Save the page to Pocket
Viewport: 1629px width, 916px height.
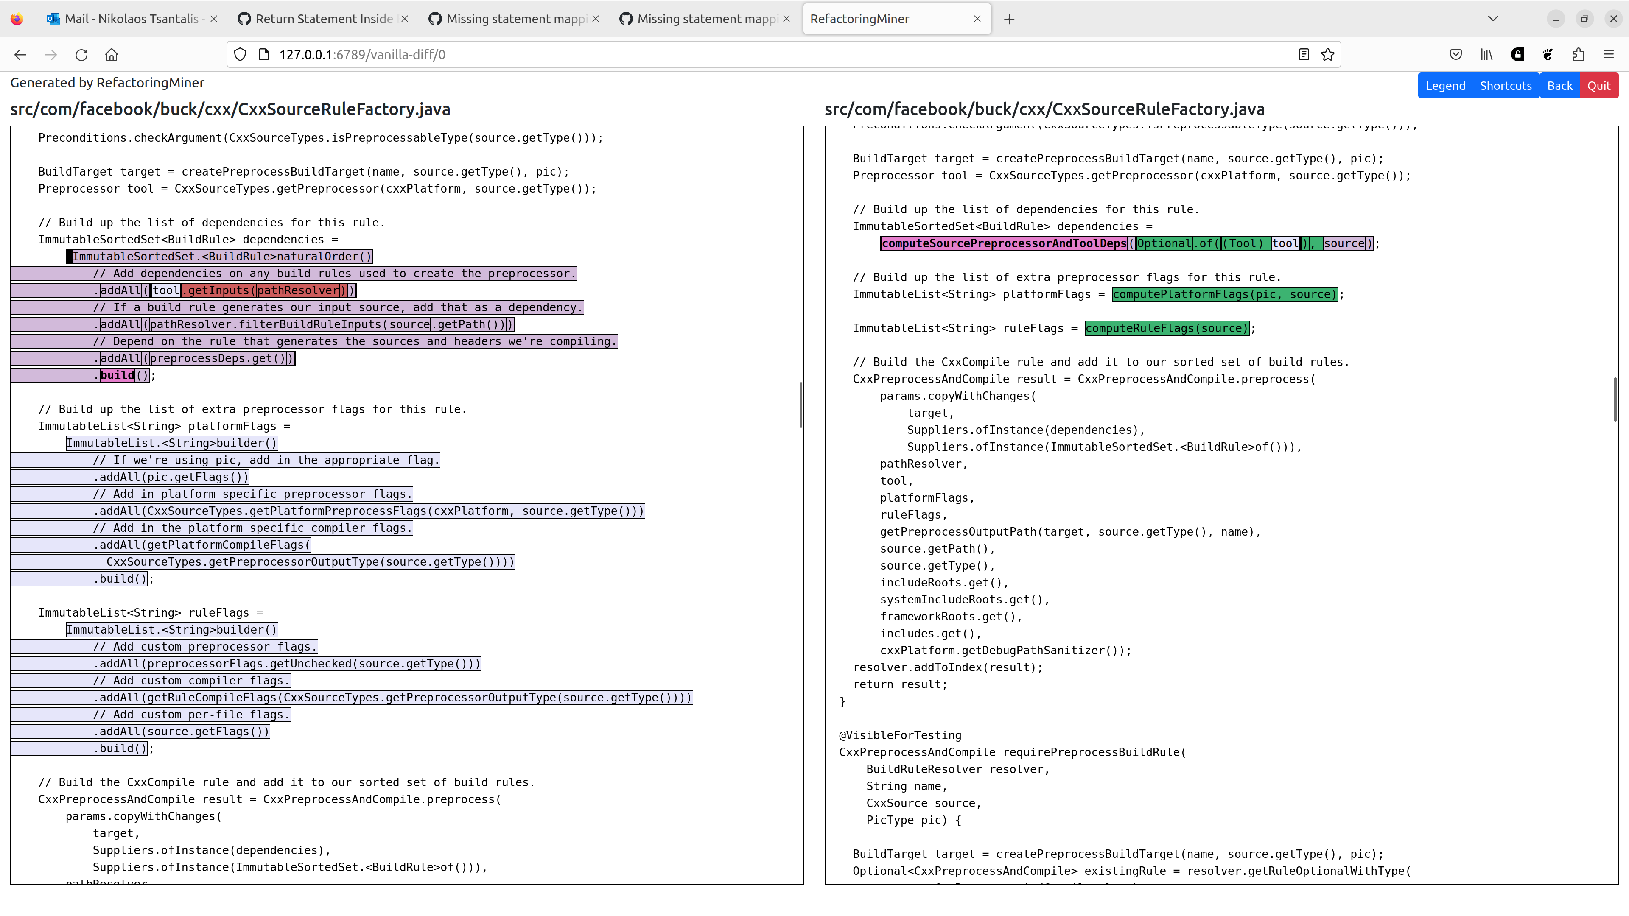click(x=1456, y=54)
